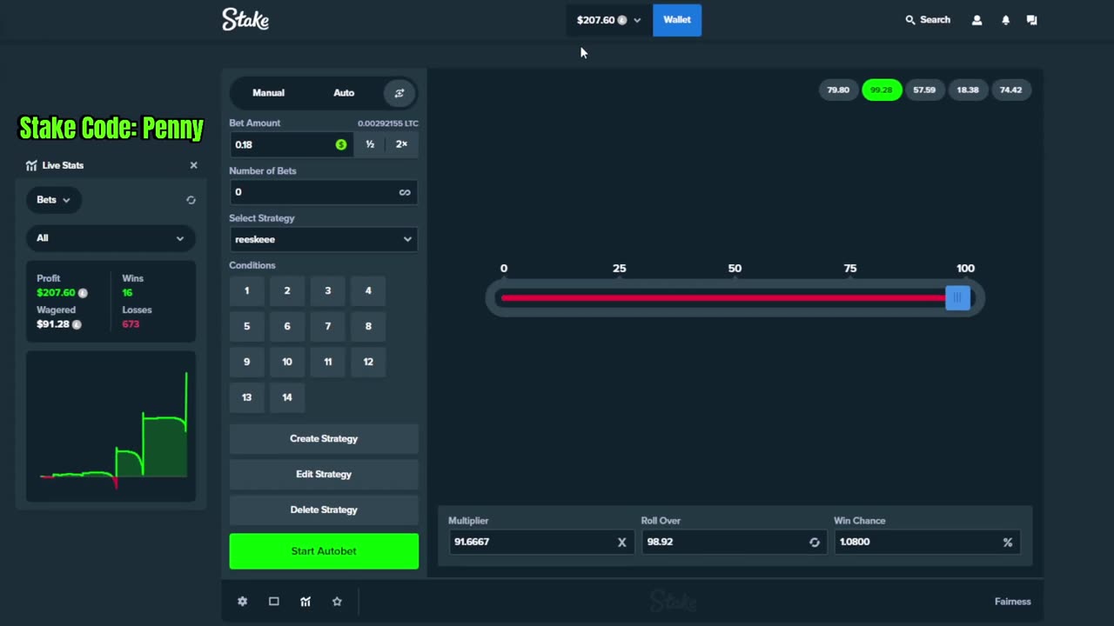This screenshot has height=626, width=1114.
Task: Expand the All games filter dropdown
Action: pyautogui.click(x=111, y=238)
